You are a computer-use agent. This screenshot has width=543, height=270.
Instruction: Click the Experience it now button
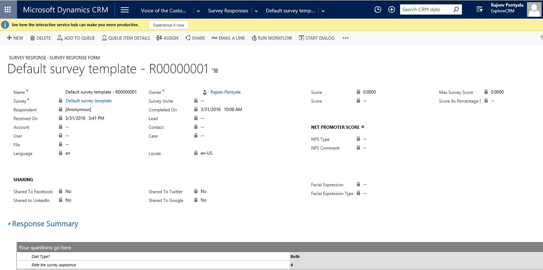(x=168, y=25)
